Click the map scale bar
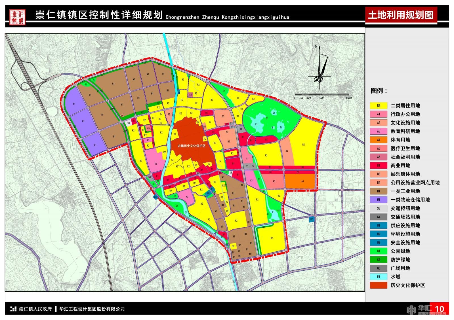 point(322,94)
